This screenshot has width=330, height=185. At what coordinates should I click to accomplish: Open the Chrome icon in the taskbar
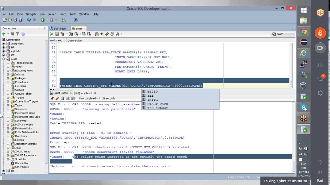point(303,31)
